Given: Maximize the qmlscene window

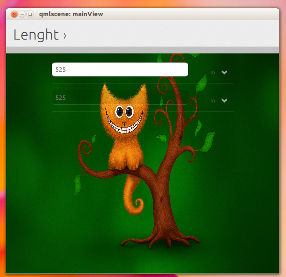Looking at the screenshot, I should point(30,14).
